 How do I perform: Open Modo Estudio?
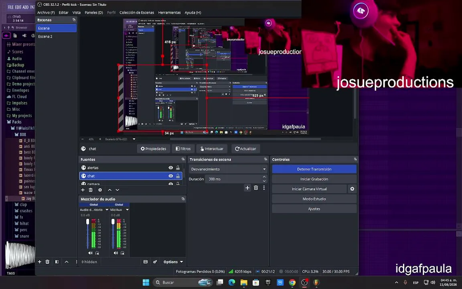coord(314,199)
